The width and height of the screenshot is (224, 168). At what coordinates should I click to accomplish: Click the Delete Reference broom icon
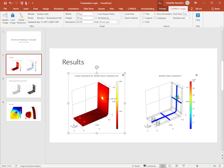pyautogui.click(x=21, y=15)
